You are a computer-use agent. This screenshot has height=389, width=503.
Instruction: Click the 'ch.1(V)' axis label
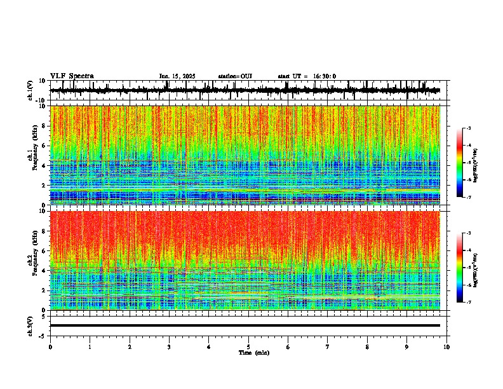[30, 90]
